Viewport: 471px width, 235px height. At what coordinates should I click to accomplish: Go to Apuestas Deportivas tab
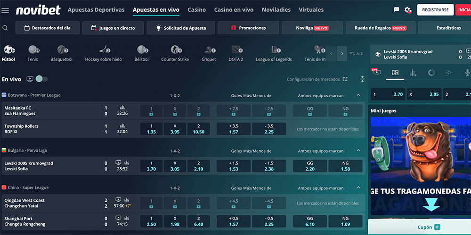(x=96, y=10)
